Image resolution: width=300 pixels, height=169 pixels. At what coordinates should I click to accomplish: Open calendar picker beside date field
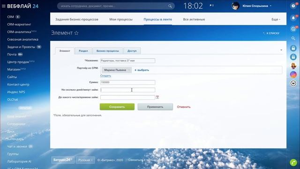[157, 97]
